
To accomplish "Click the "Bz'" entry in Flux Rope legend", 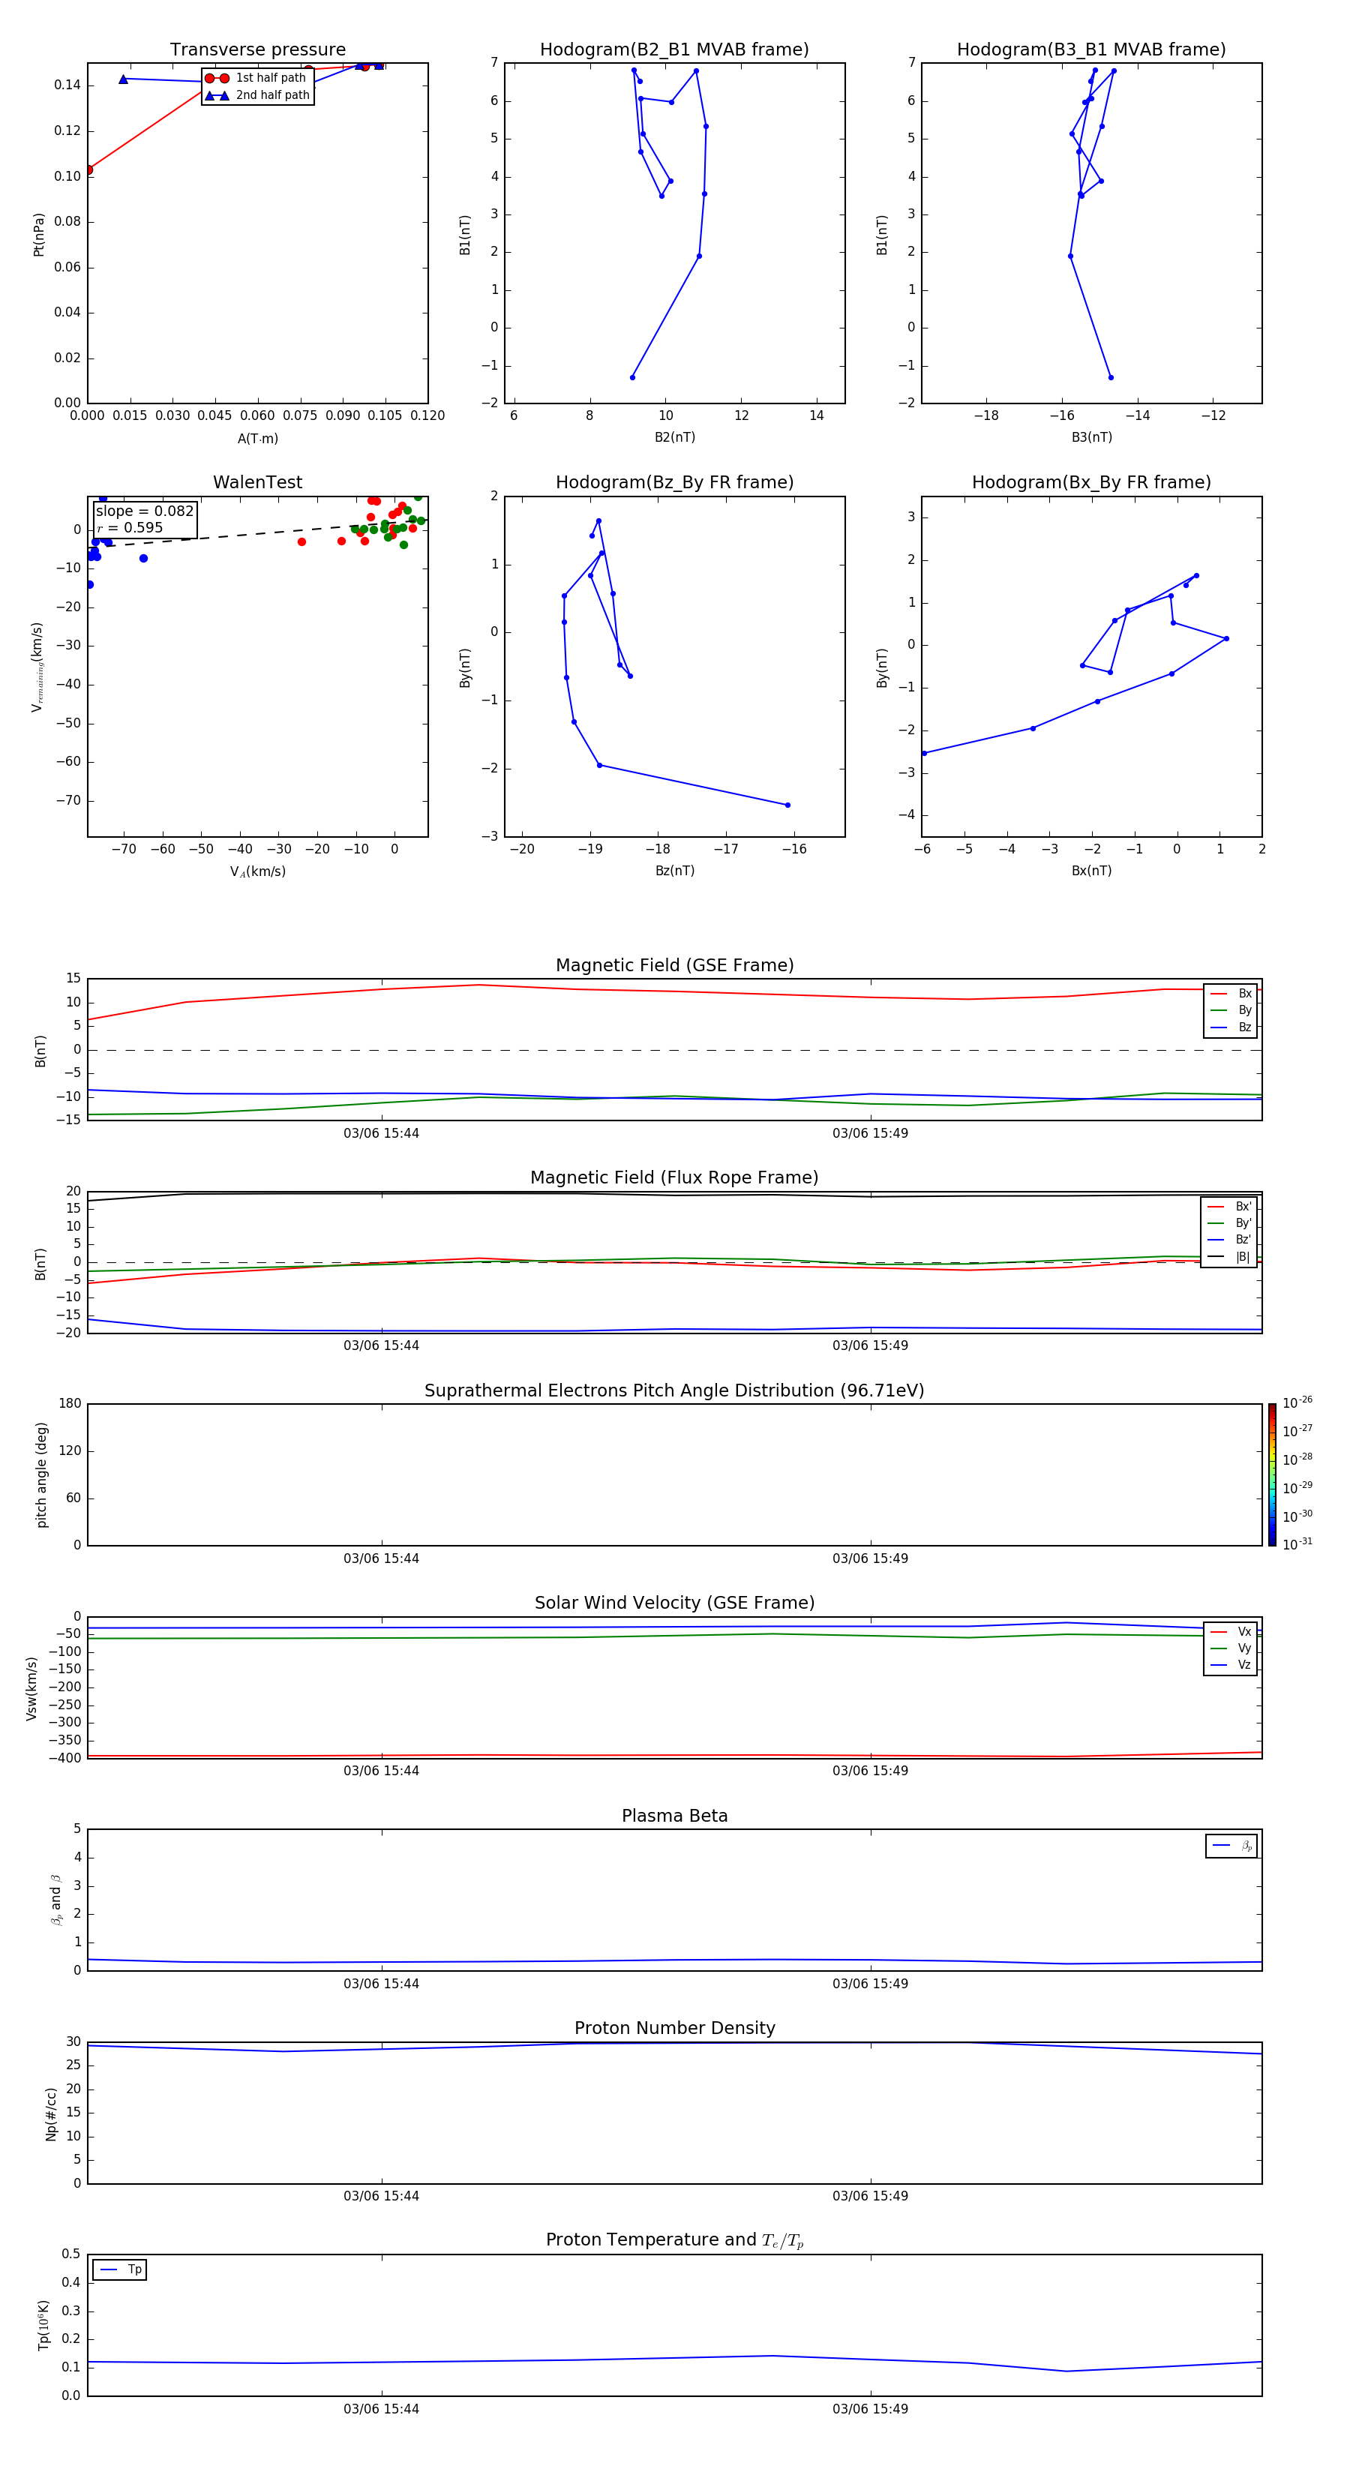I will click(x=1229, y=1240).
